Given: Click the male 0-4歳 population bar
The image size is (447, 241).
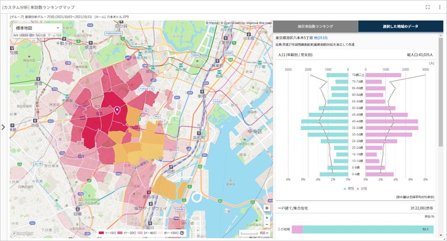Looking at the screenshot, I should tap(334, 174).
